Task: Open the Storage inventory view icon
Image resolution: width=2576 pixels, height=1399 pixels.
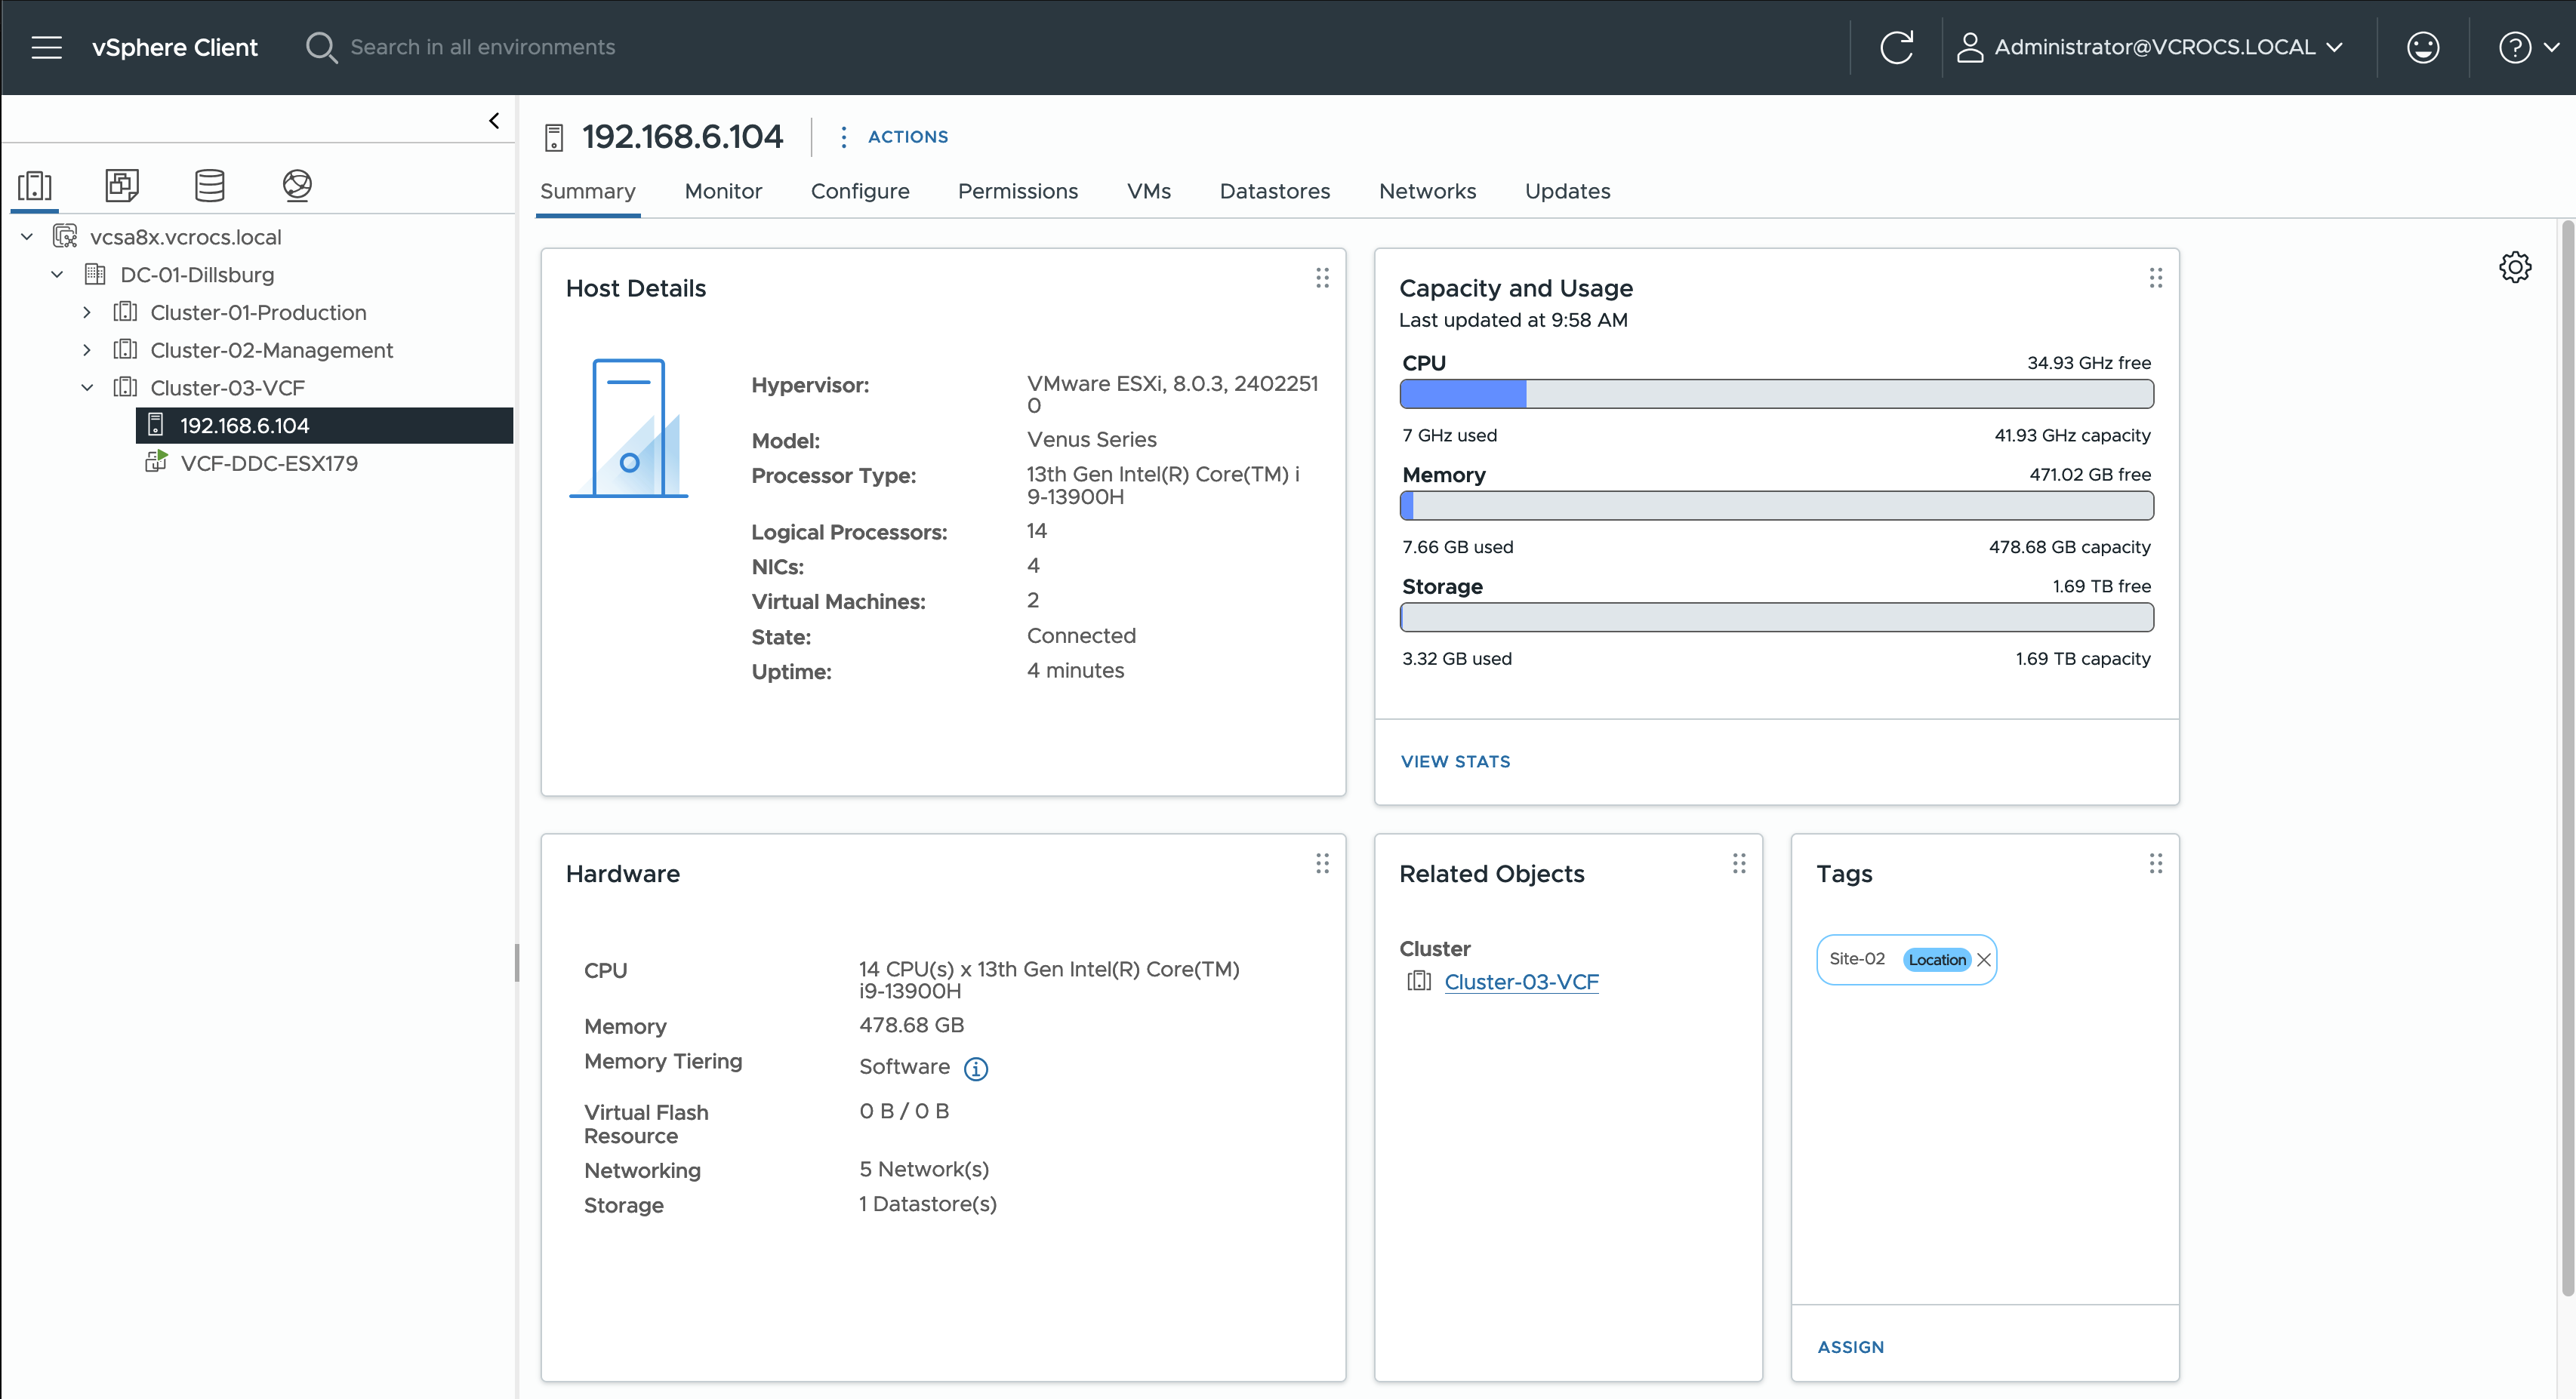Action: pyautogui.click(x=209, y=185)
